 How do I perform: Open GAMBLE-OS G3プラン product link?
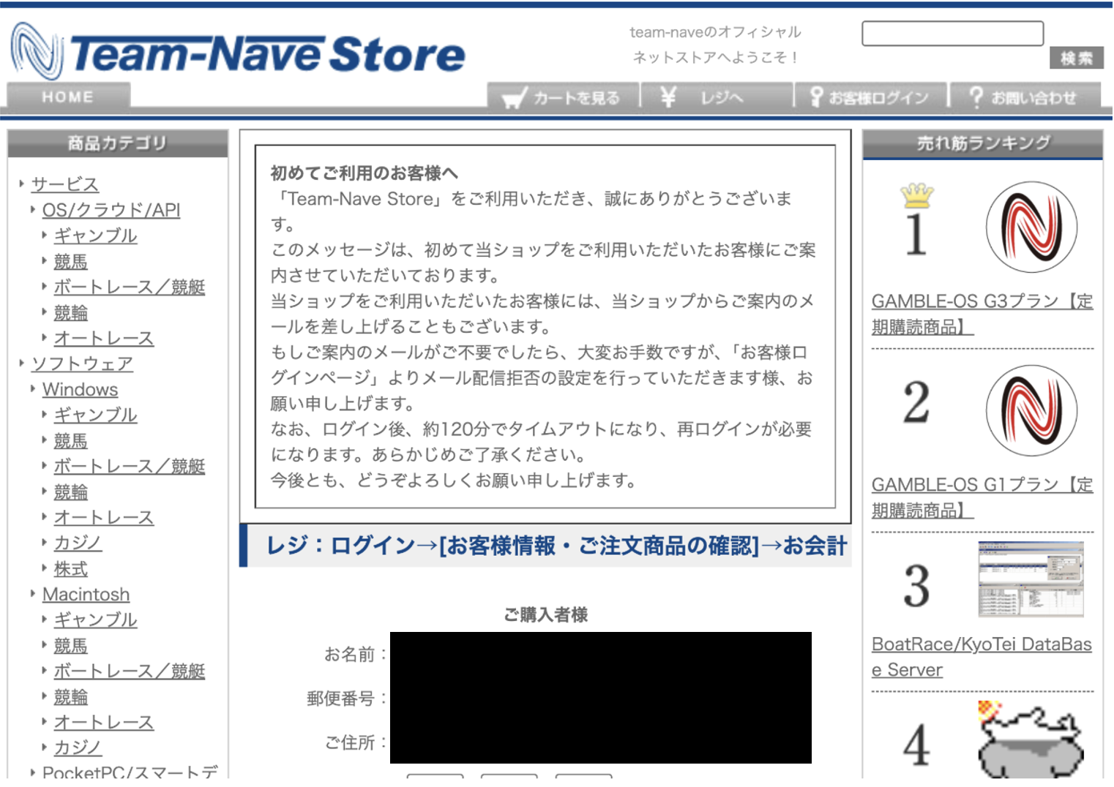[982, 314]
